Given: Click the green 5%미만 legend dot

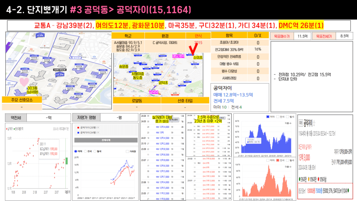Looking at the screenshot, I should 300,180.
